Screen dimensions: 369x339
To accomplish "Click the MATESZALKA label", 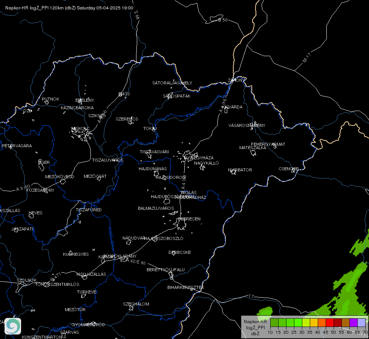I will [x=253, y=148].
